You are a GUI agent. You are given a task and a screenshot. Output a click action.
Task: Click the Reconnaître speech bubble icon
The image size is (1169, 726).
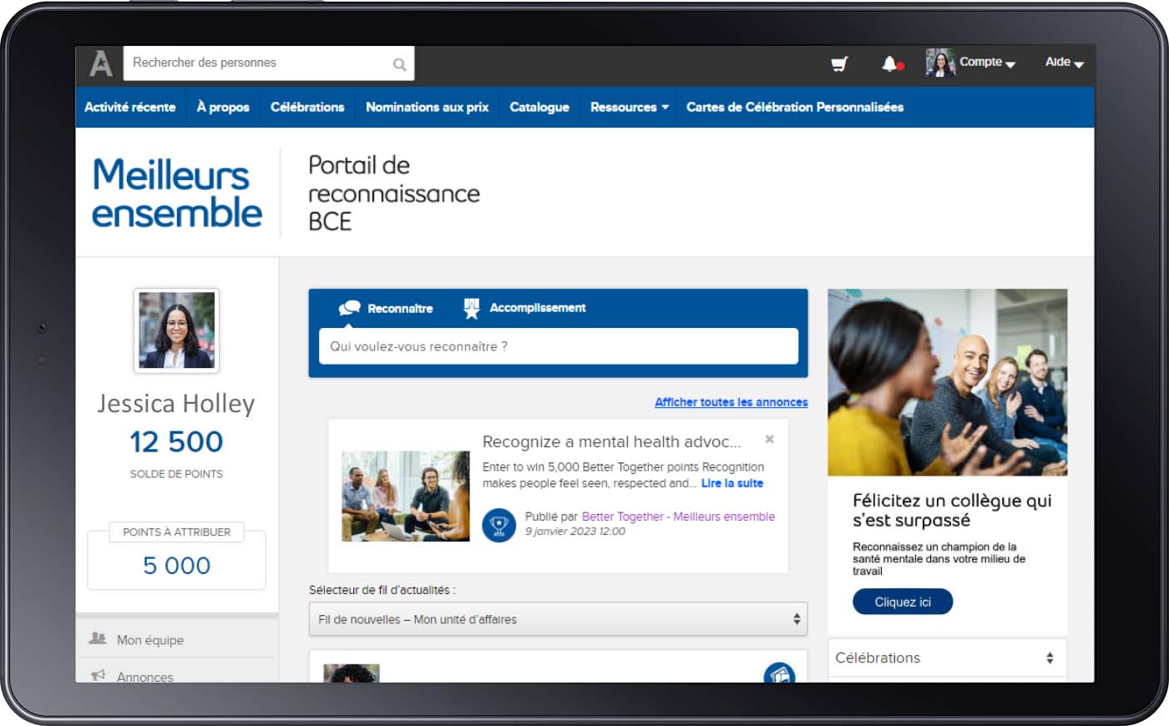349,308
